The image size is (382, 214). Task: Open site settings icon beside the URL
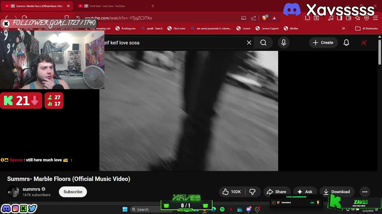[78, 18]
